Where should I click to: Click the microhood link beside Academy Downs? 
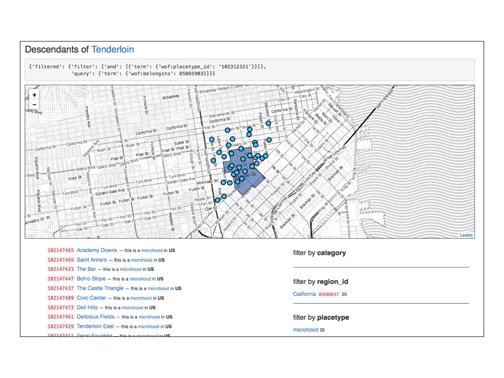tap(152, 251)
